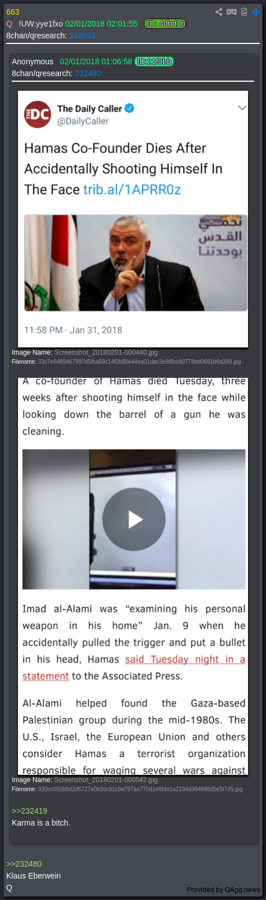This screenshot has height=900, width=266.
Task: Expand the tweet options chevron
Action: pyautogui.click(x=242, y=108)
